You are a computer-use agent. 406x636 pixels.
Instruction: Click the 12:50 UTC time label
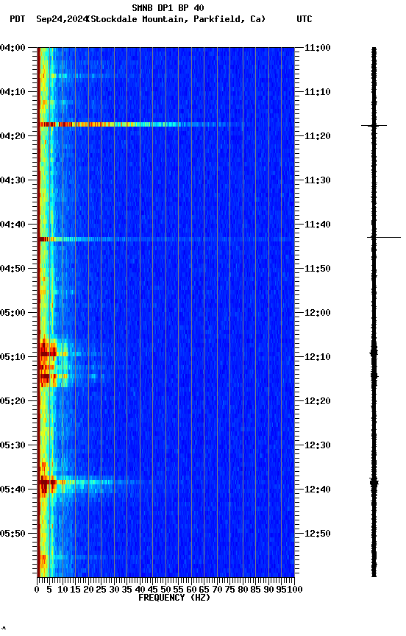[x=317, y=534]
